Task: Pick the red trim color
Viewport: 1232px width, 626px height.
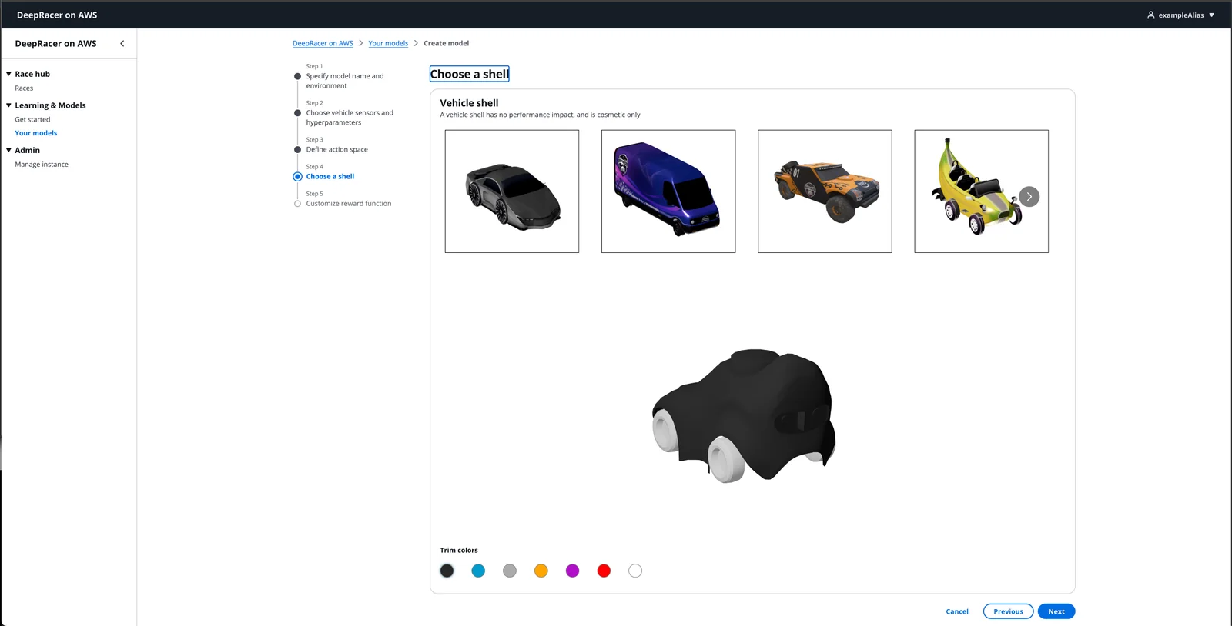Action: click(604, 571)
